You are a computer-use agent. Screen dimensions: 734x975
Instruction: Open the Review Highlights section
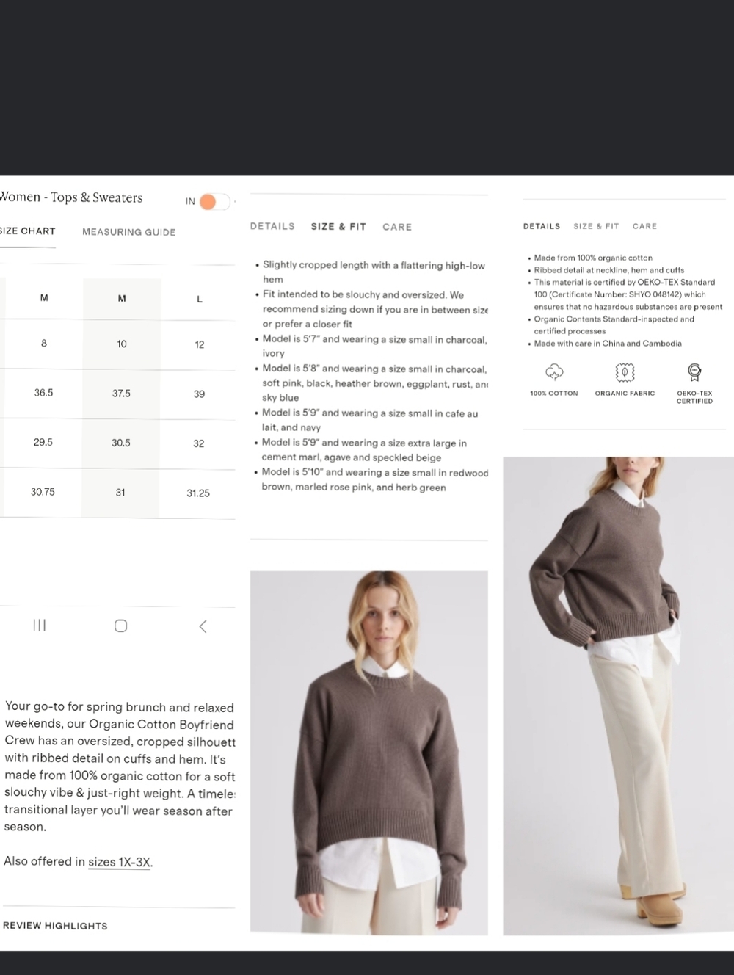[x=55, y=926]
